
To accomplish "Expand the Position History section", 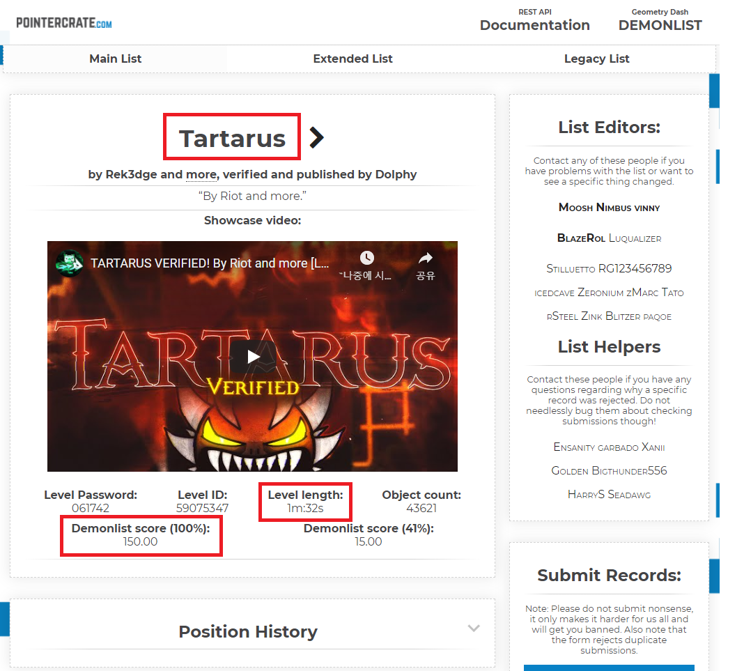I will tap(473, 628).
